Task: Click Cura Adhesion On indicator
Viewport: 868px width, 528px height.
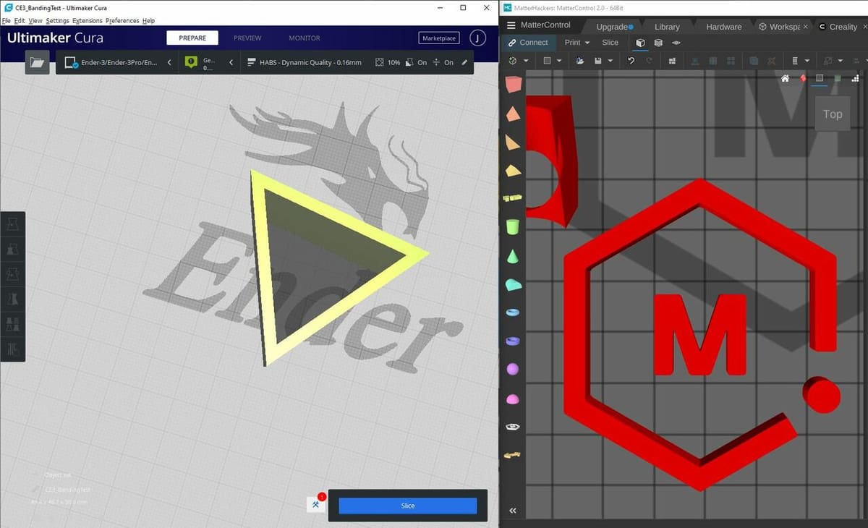Action: click(x=443, y=63)
